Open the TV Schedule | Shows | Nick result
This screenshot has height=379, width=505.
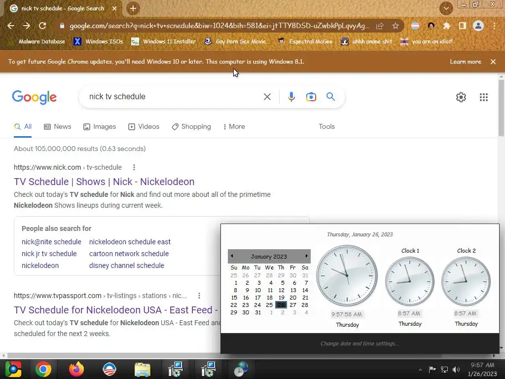[104, 182]
